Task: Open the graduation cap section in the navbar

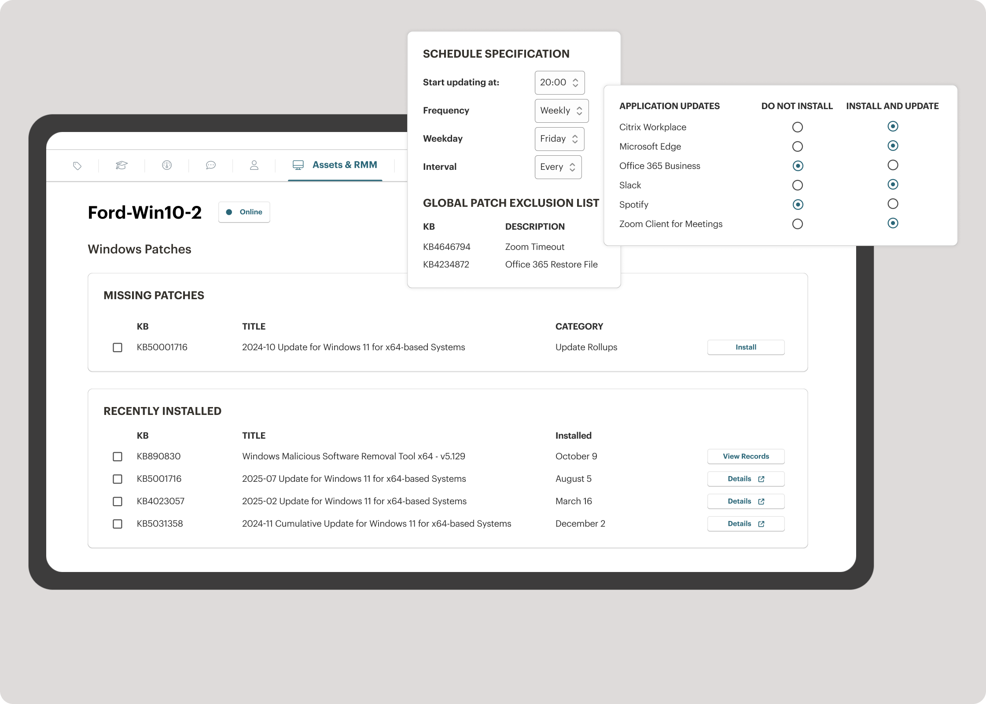Action: [121, 165]
